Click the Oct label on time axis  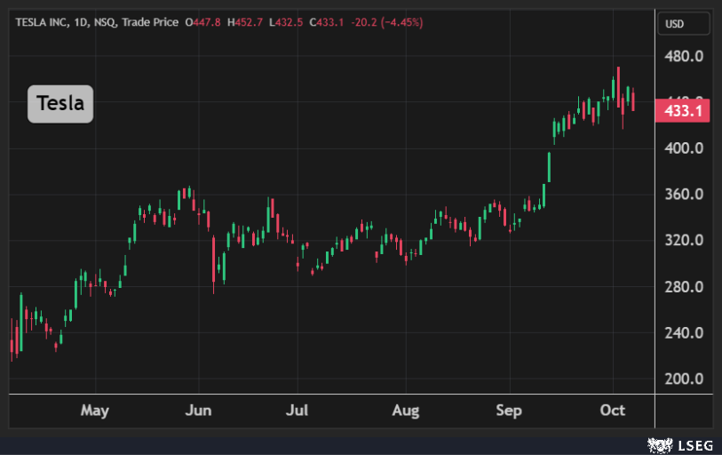613,411
